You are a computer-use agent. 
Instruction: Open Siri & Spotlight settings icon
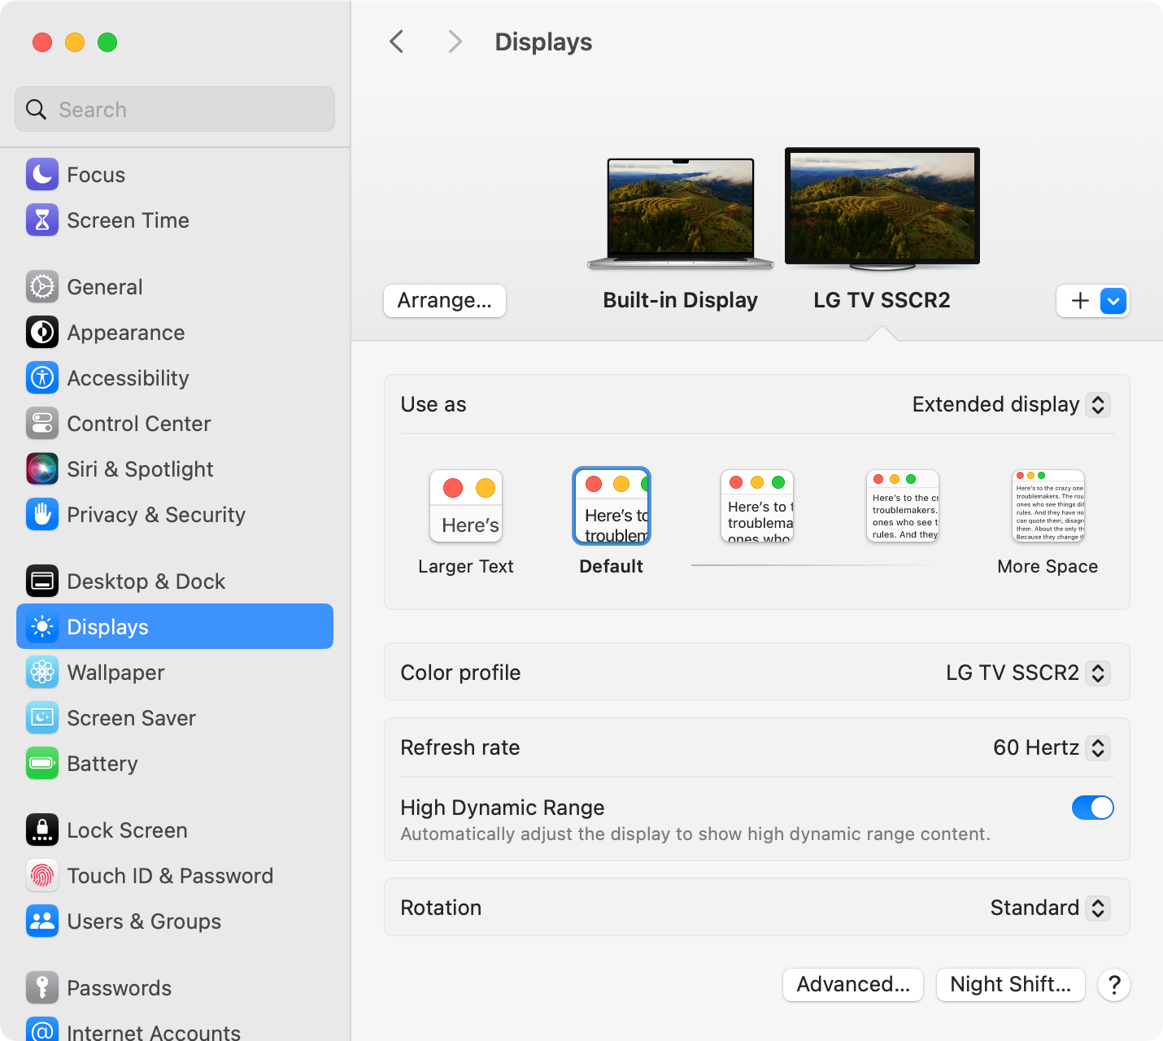(41, 469)
